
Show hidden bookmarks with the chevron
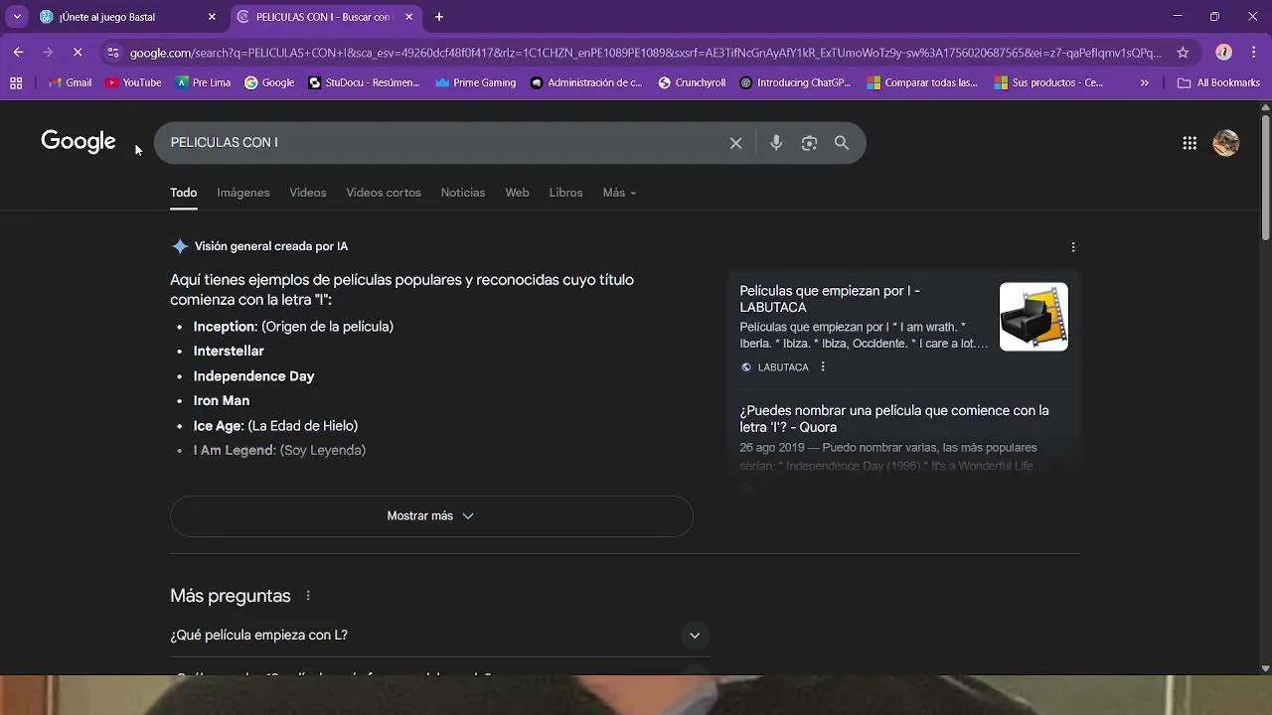(x=1145, y=82)
